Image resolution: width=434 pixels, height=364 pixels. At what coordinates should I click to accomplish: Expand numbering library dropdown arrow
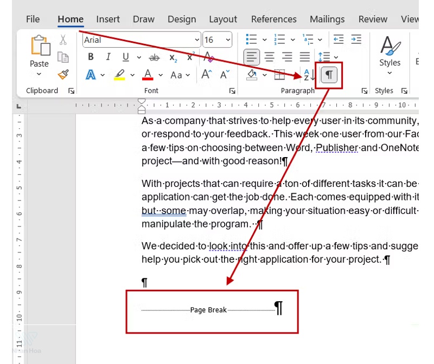(x=292, y=40)
